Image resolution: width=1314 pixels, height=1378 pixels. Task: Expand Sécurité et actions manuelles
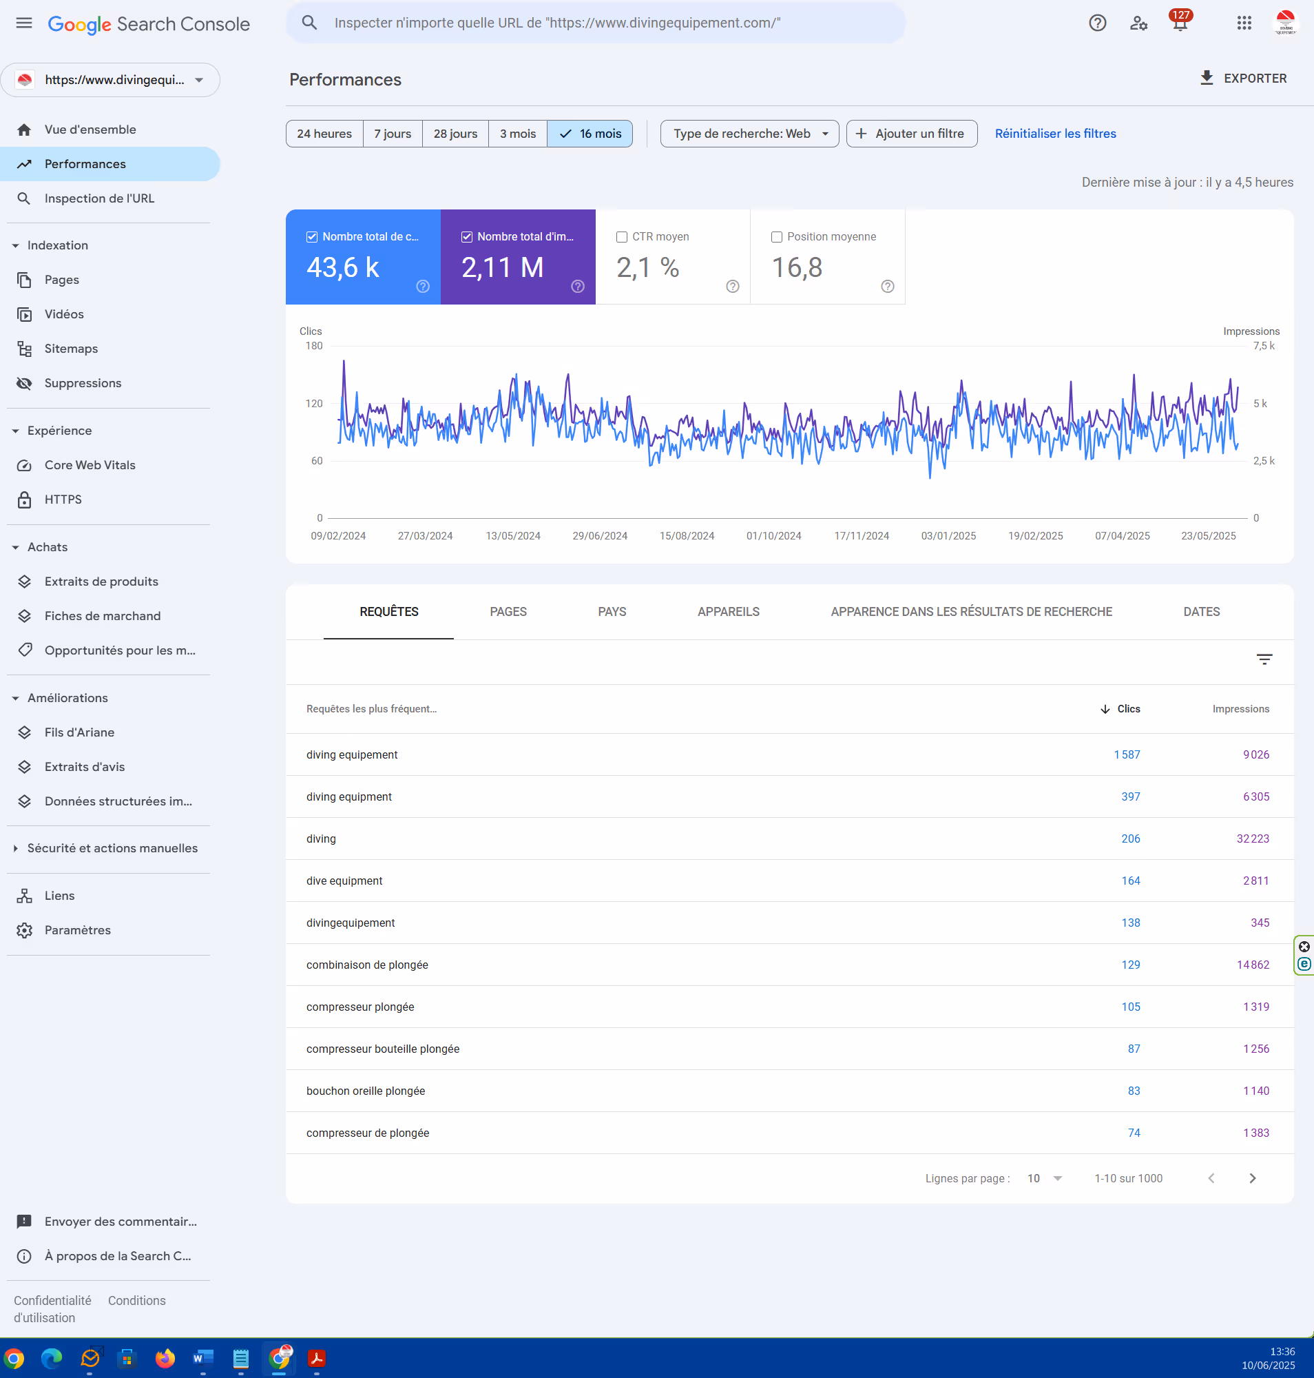(x=15, y=848)
